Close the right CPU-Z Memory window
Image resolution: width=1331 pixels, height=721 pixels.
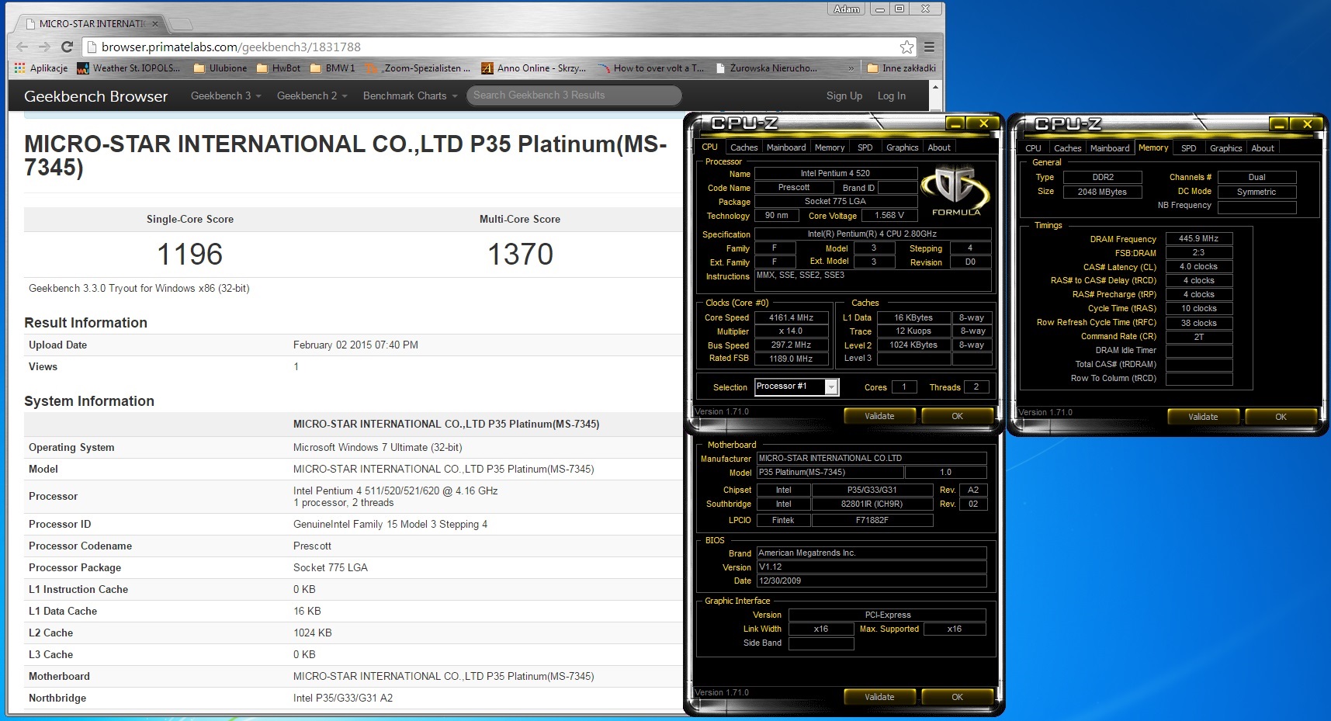pos(1307,124)
